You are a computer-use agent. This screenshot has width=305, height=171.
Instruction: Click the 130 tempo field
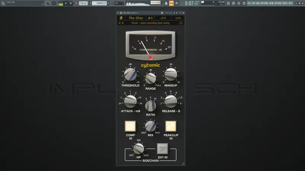(83, 3)
